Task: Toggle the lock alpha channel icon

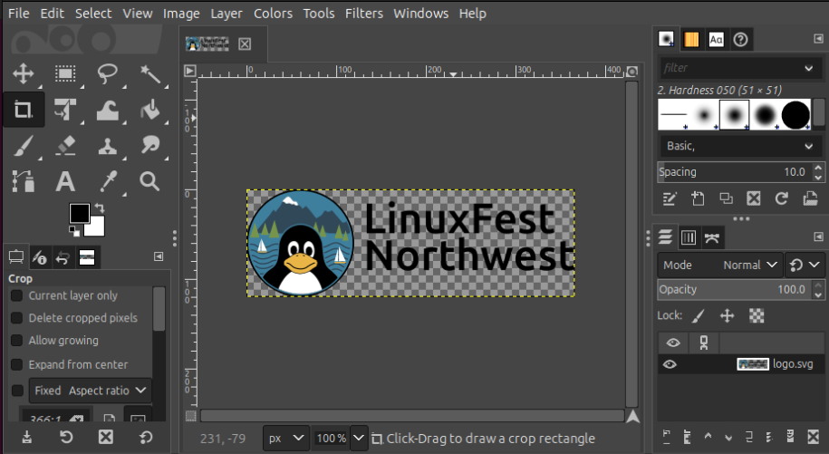Action: [757, 316]
